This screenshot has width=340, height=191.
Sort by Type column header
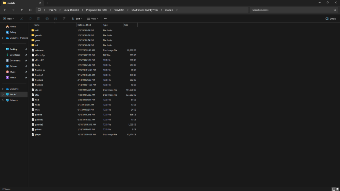click(105, 25)
